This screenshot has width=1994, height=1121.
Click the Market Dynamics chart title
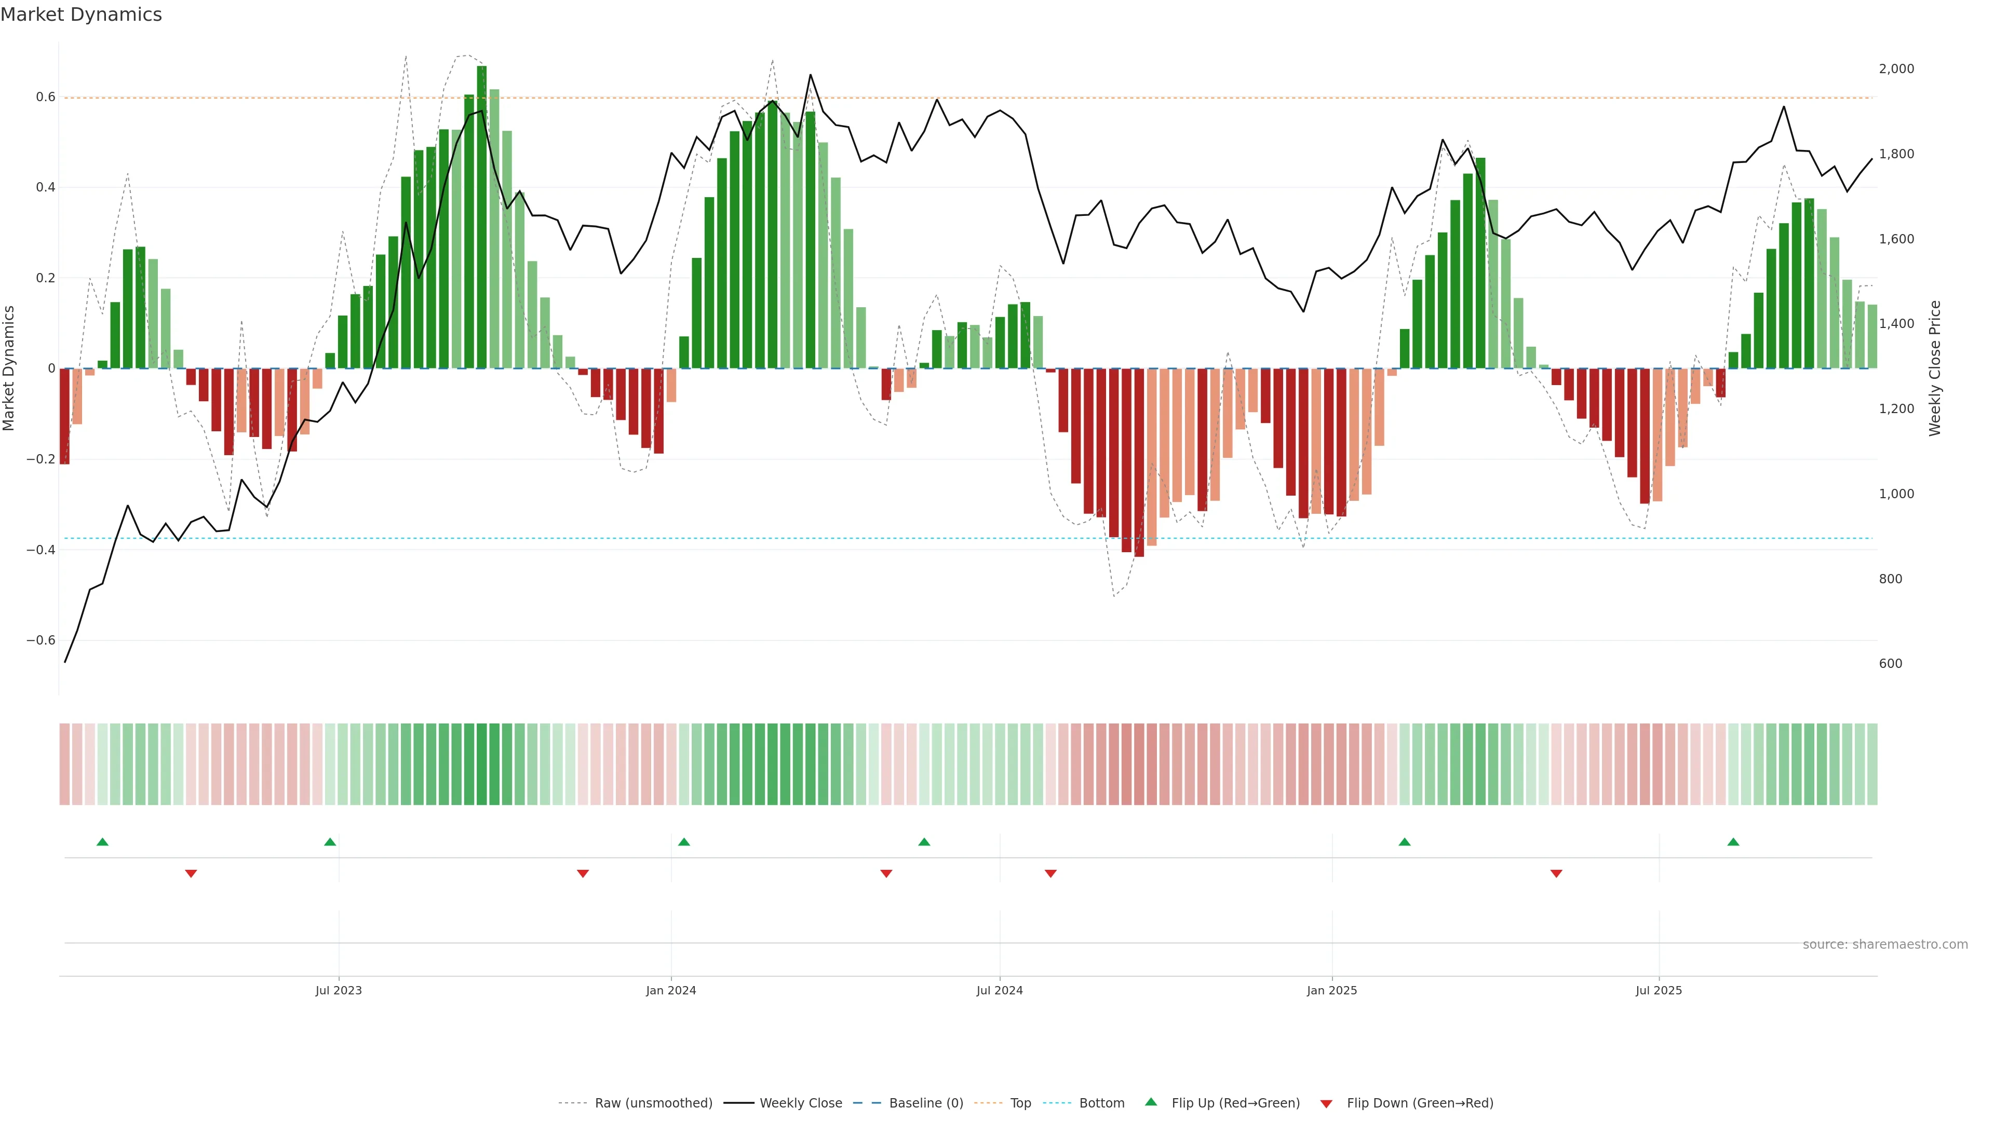click(x=82, y=15)
